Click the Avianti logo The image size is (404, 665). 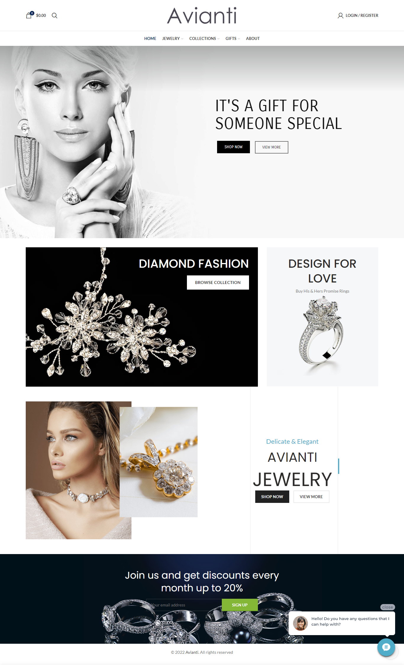tap(202, 16)
